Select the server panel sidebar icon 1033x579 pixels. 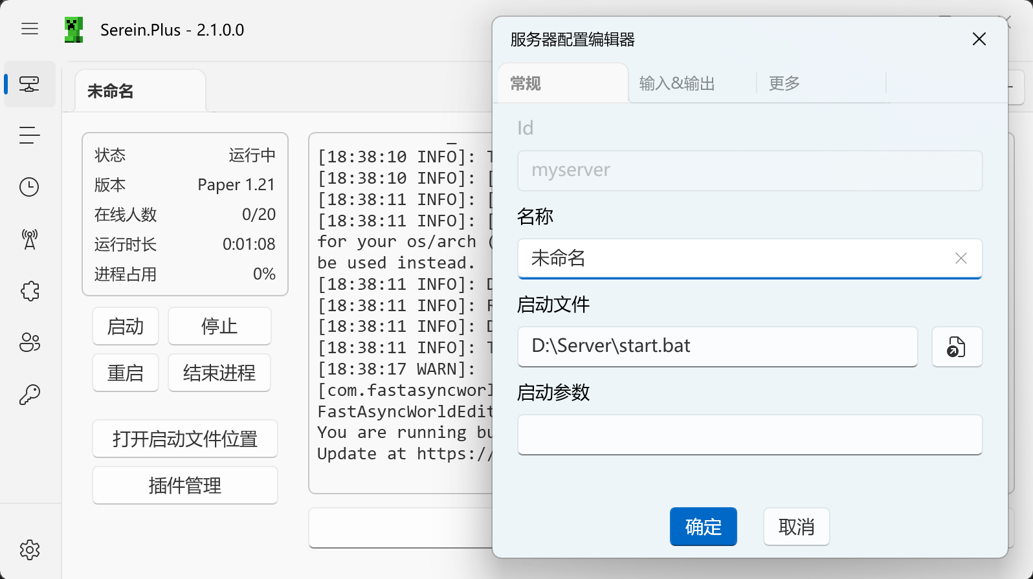pos(30,84)
